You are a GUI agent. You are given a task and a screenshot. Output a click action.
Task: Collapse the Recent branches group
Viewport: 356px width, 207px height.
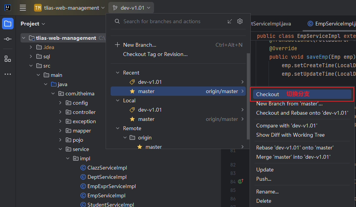coord(118,73)
